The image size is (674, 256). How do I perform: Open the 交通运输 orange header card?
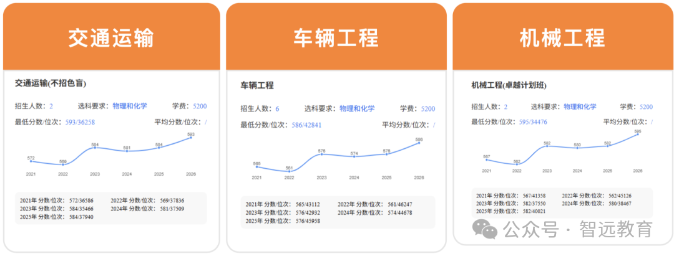pyautogui.click(x=111, y=37)
